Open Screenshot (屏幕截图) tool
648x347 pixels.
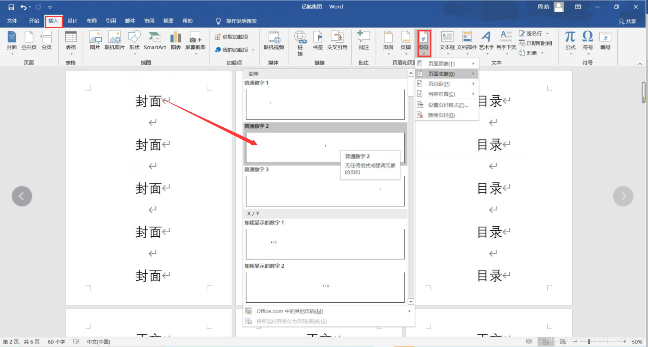(195, 43)
